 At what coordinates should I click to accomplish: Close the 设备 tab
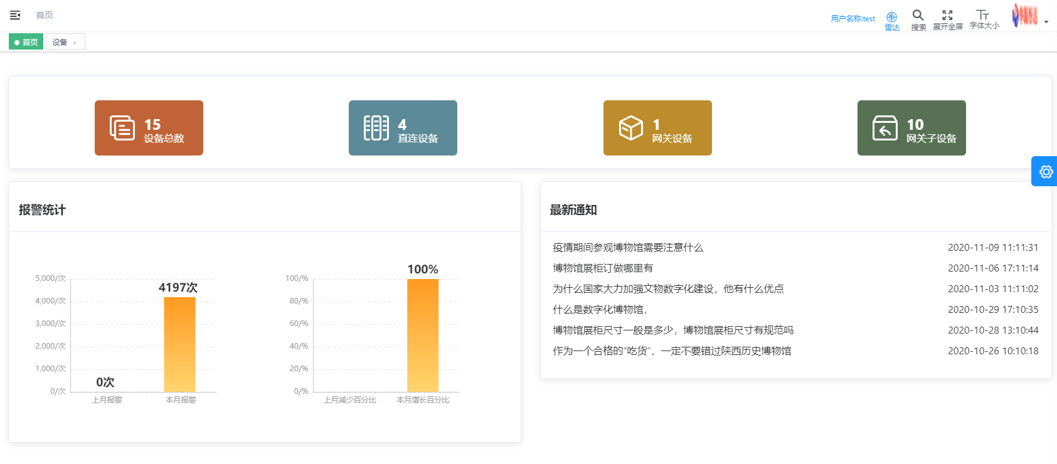[x=75, y=43]
